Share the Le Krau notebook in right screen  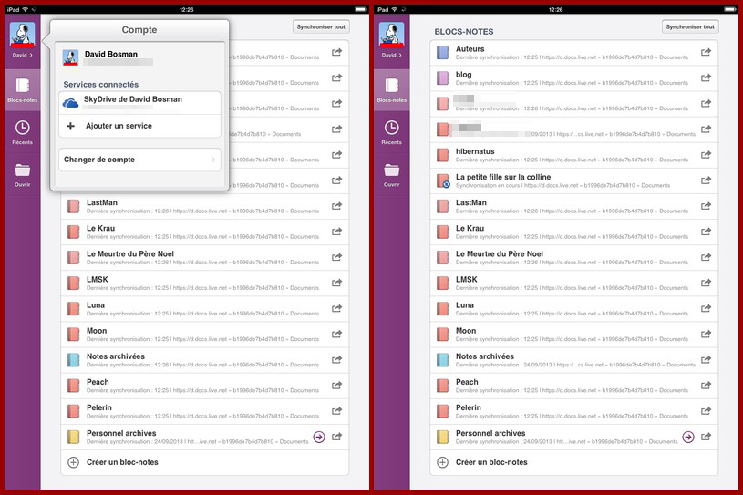[706, 232]
